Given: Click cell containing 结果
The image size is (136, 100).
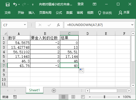Looking at the screenshot, I should click(69, 38).
